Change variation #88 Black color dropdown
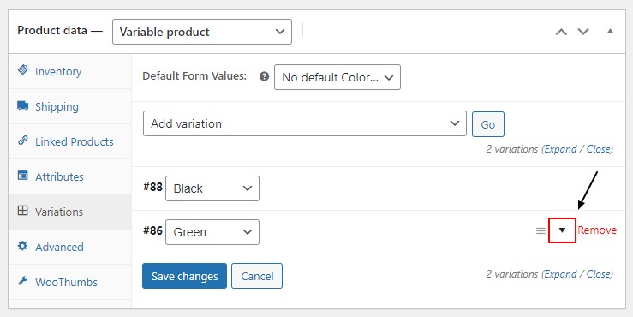Image resolution: width=633 pixels, height=317 pixels. [x=212, y=188]
